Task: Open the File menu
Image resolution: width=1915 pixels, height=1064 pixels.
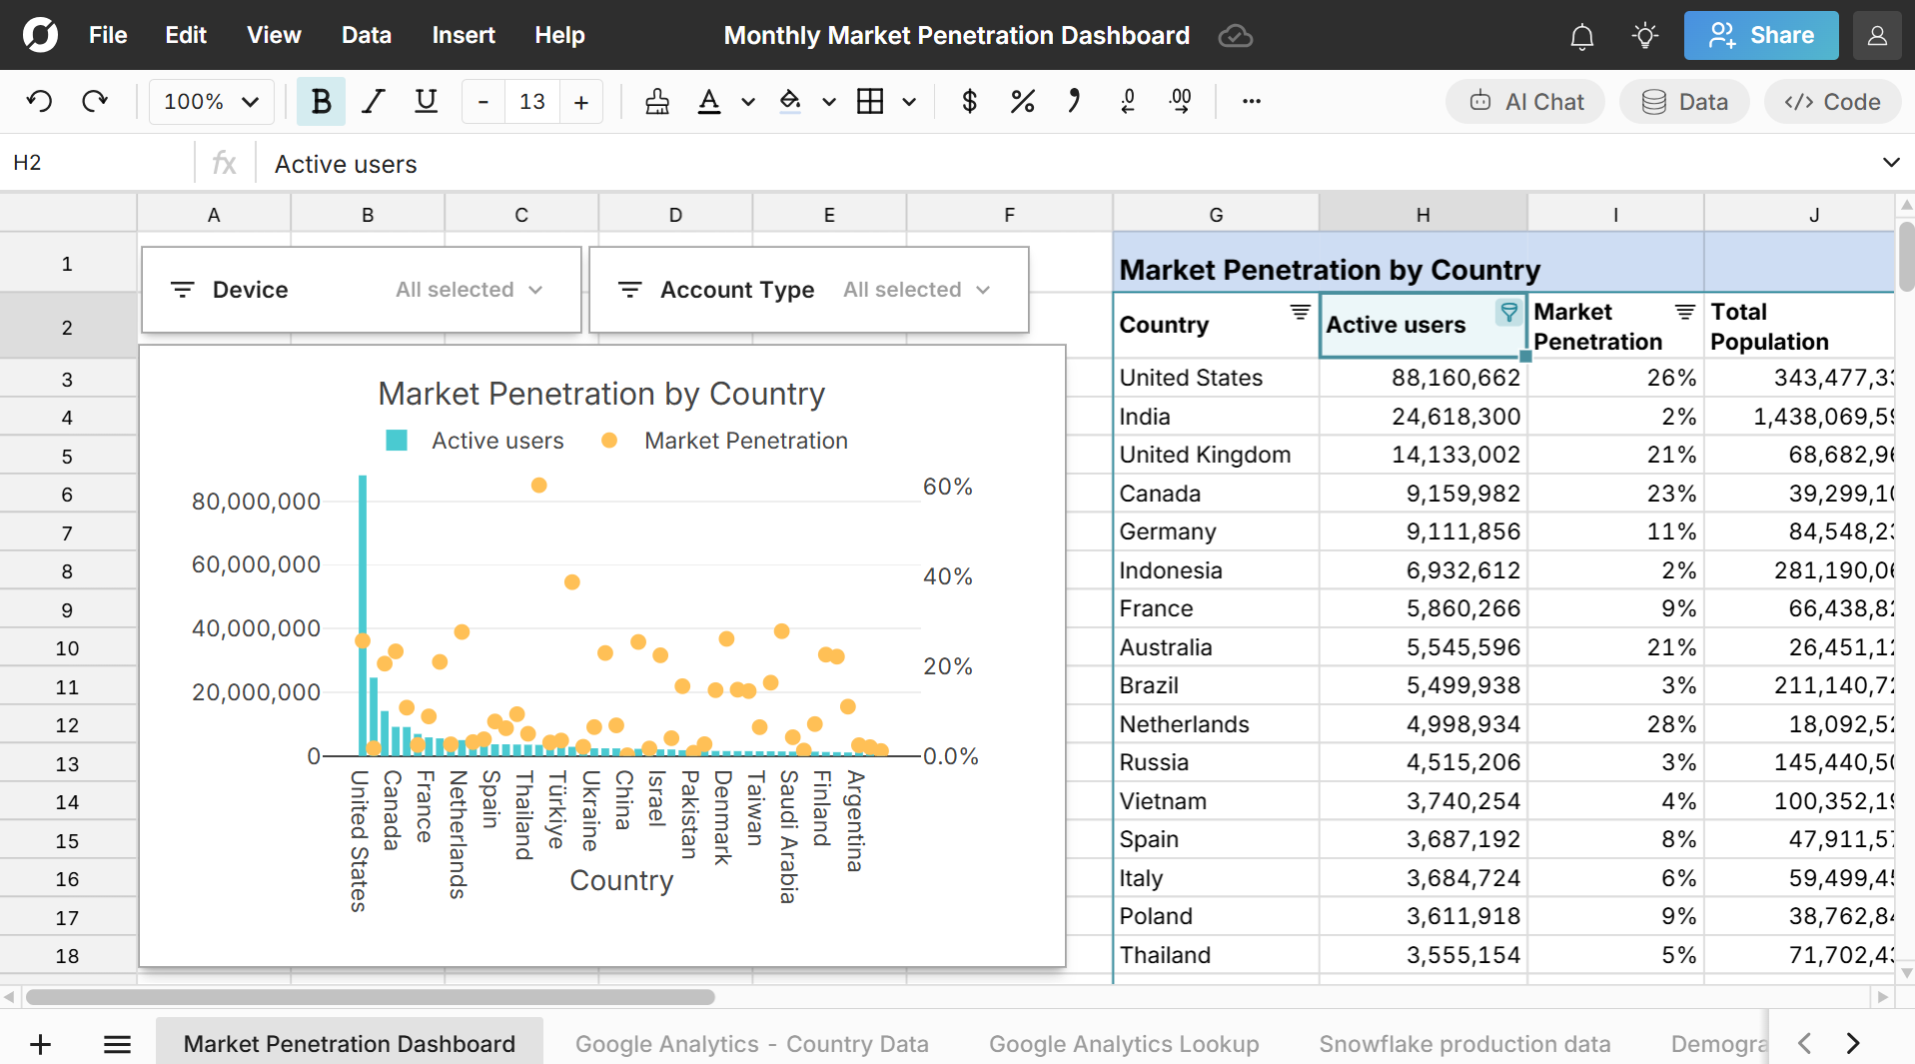Action: (108, 35)
